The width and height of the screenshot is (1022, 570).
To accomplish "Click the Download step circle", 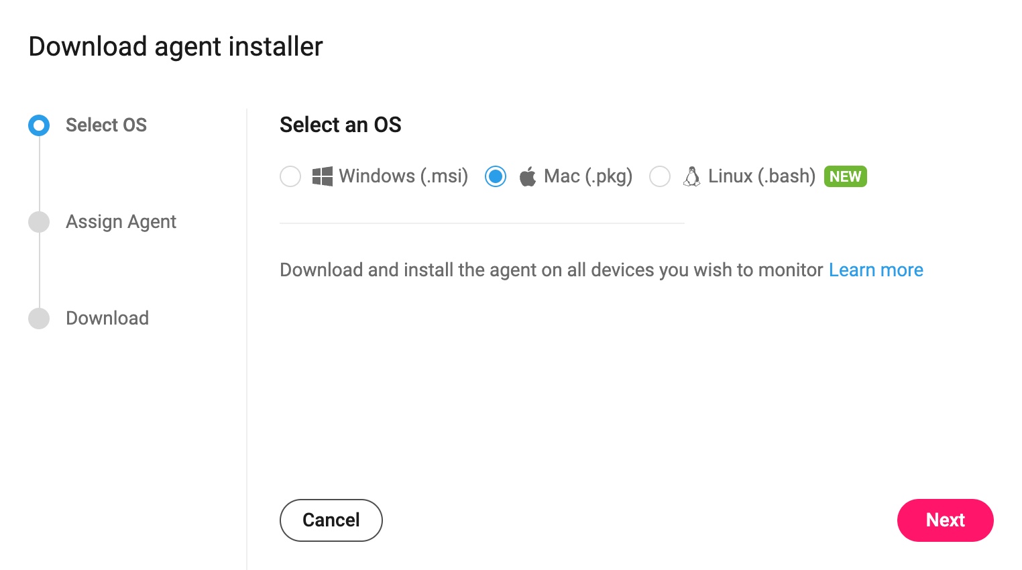I will click(x=39, y=318).
